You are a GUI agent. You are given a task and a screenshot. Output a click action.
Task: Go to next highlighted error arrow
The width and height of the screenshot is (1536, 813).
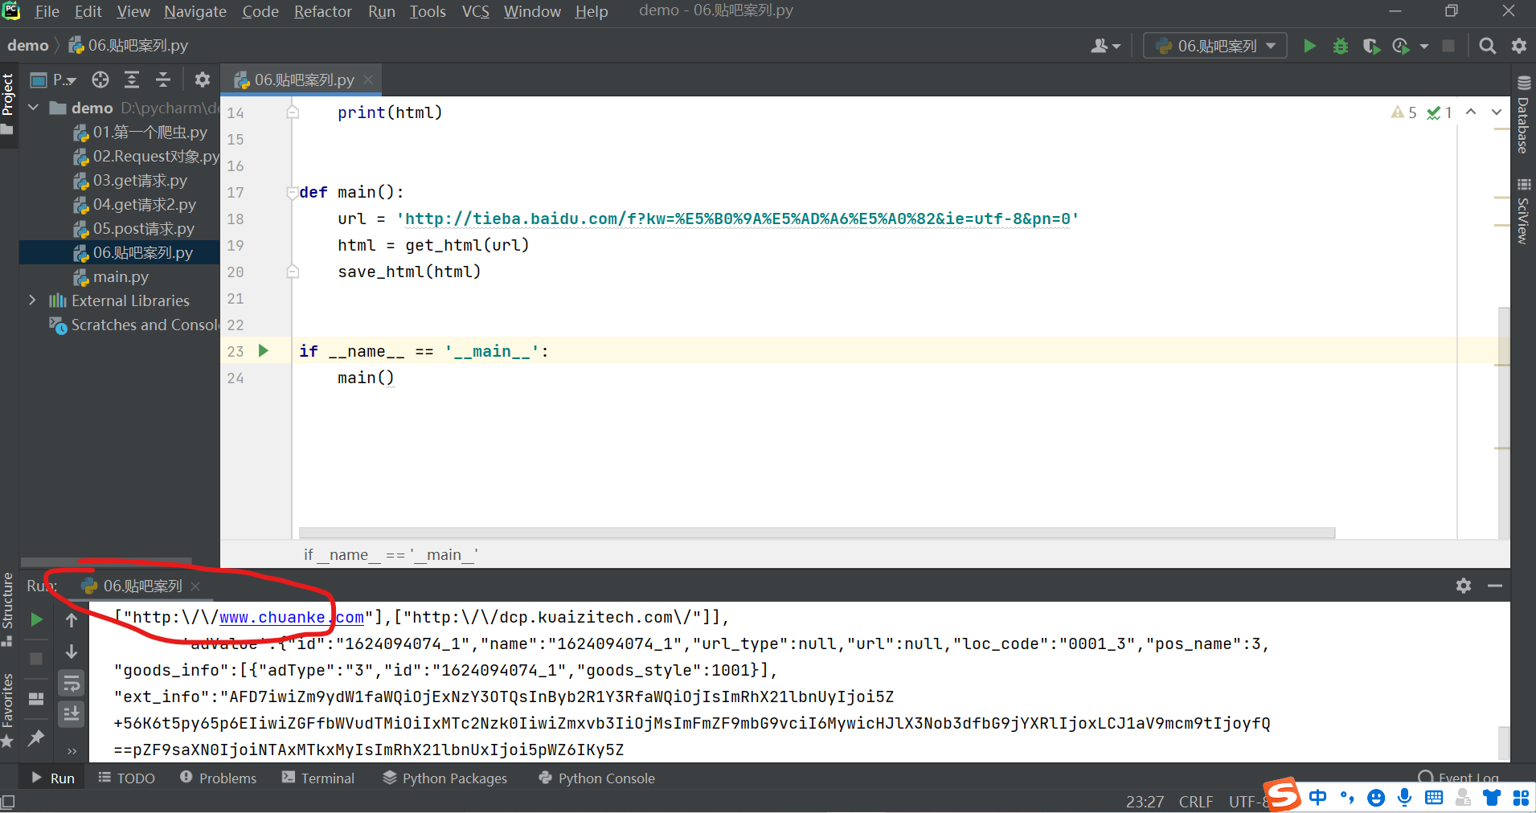coord(1497,112)
